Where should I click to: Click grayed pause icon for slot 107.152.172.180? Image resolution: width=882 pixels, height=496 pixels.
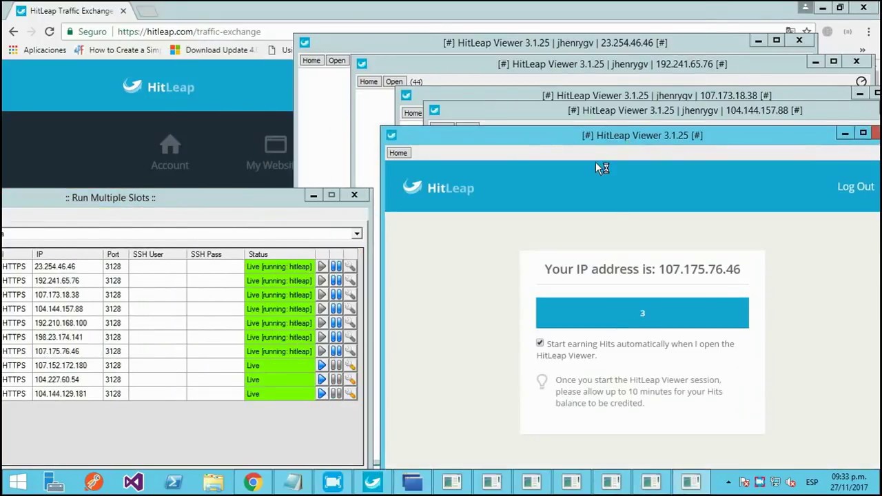coord(336,366)
